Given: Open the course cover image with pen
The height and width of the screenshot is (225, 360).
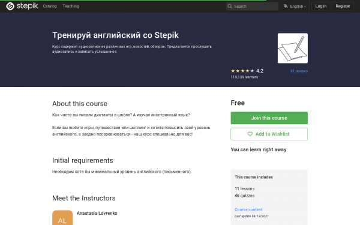Looking at the screenshot, I should (x=293, y=48).
